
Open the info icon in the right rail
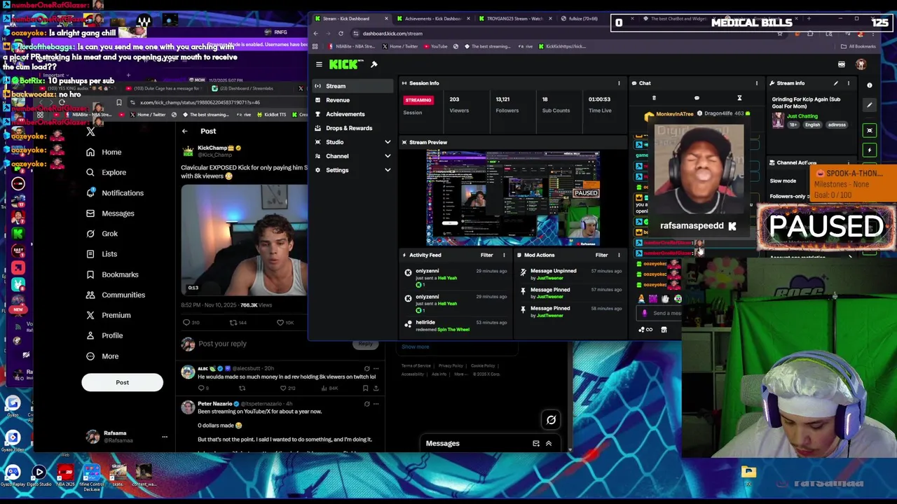pos(870,85)
